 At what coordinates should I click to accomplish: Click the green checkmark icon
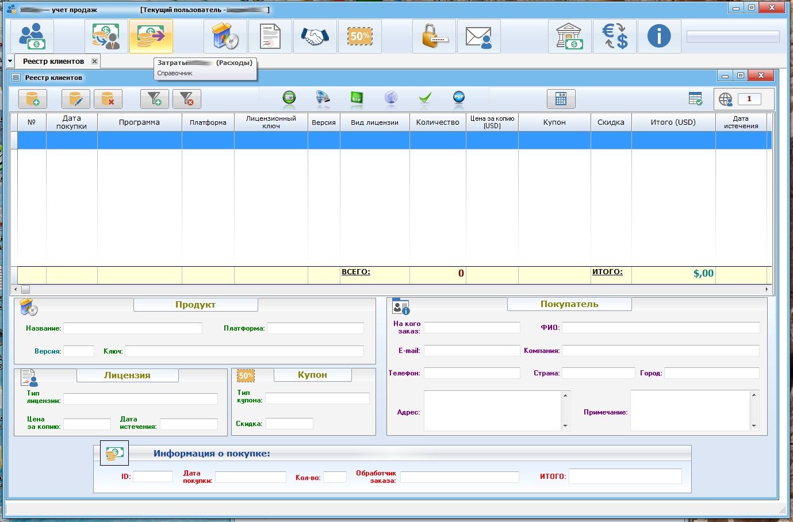425,98
